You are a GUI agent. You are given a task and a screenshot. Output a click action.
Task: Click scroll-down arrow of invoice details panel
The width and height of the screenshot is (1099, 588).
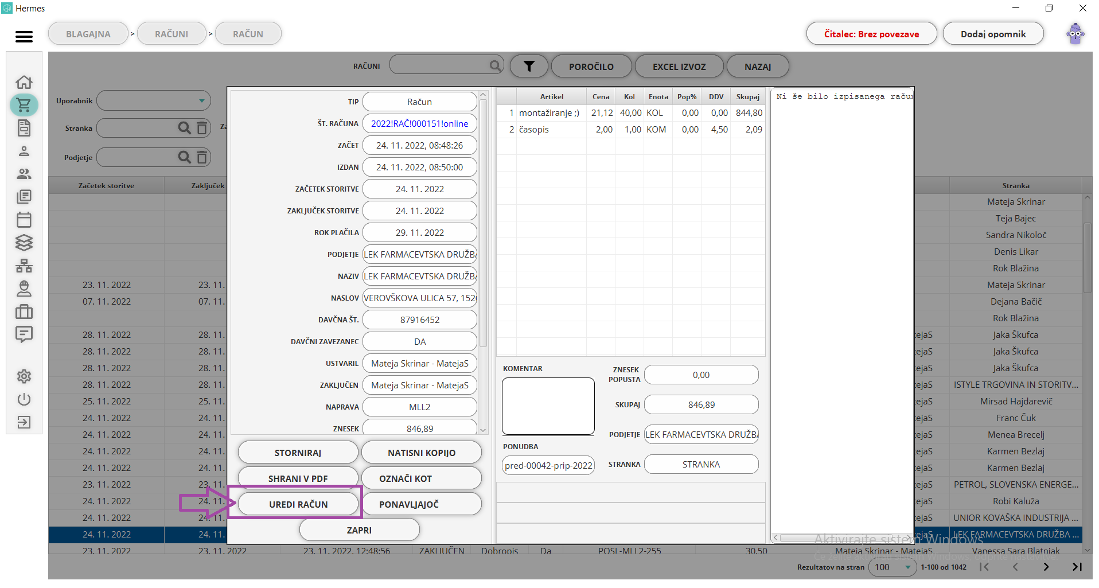[x=483, y=430]
